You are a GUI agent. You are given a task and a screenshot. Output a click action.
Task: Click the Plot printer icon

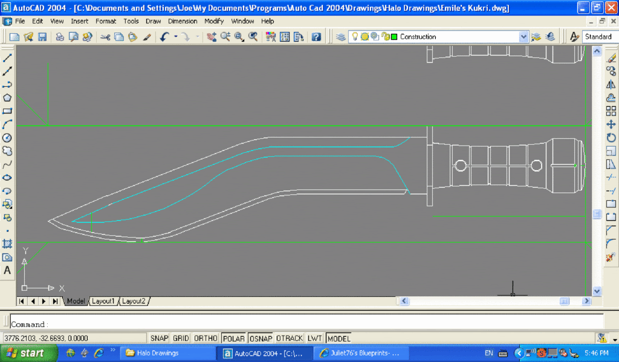coord(60,37)
